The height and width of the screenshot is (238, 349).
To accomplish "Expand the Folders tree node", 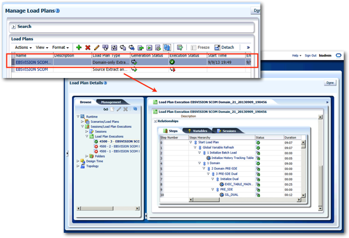I will pyautogui.click(x=87, y=156).
